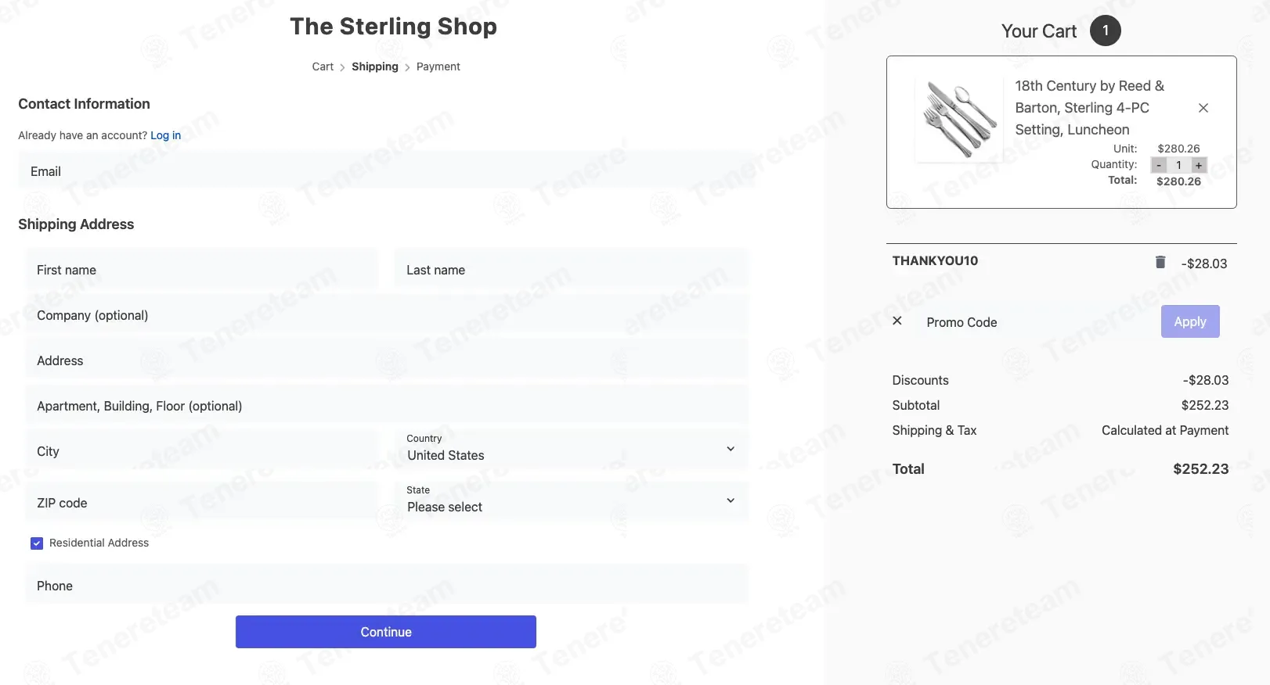The width and height of the screenshot is (1270, 685).
Task: Click into the First name field
Action: [x=202, y=270]
